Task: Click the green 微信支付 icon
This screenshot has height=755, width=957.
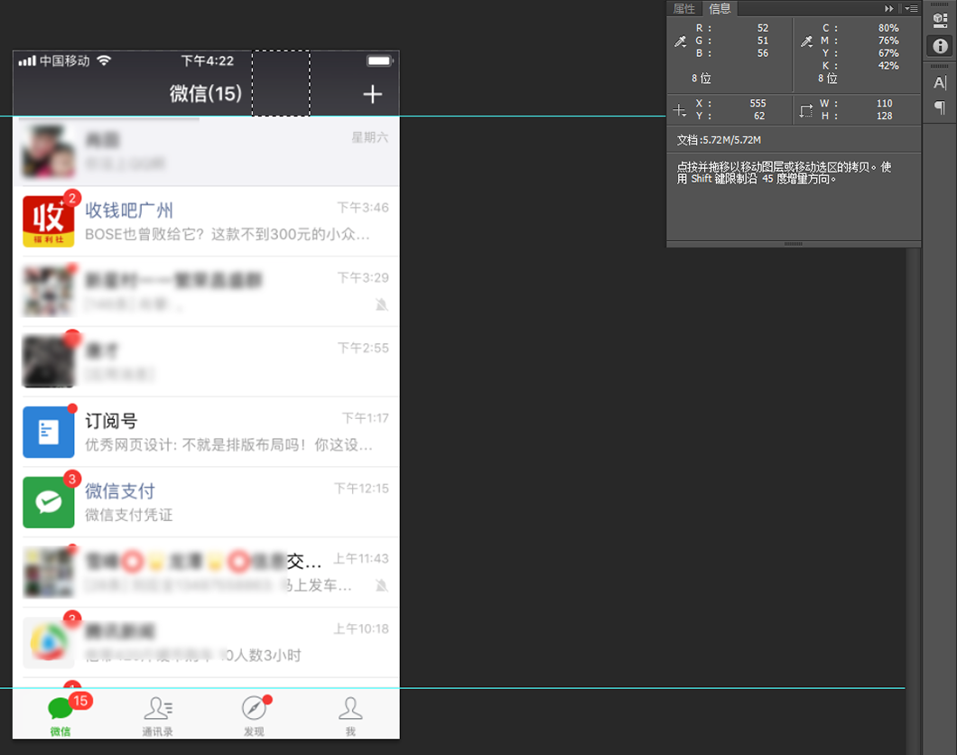Action: (x=48, y=502)
